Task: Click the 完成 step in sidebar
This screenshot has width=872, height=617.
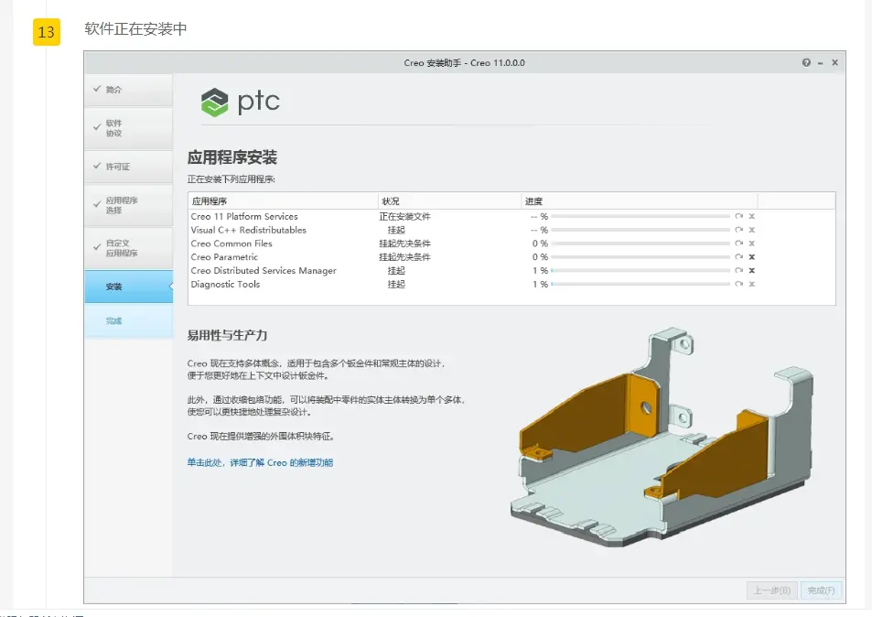Action: point(128,321)
